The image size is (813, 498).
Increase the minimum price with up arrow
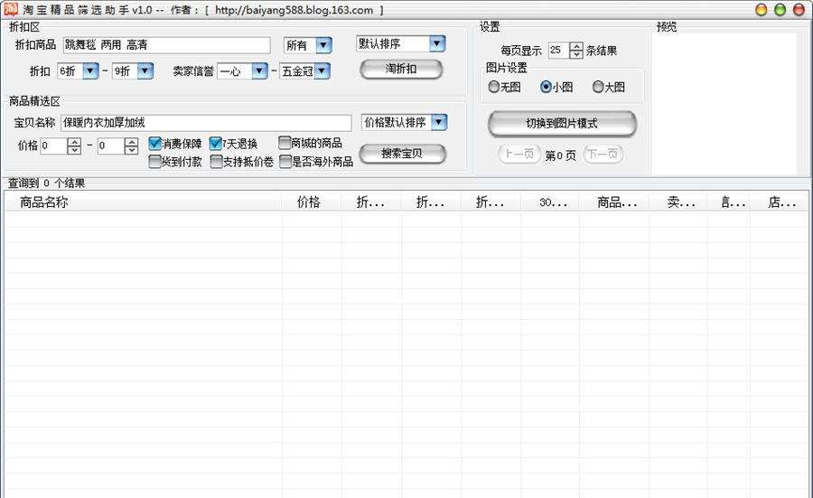click(x=74, y=142)
